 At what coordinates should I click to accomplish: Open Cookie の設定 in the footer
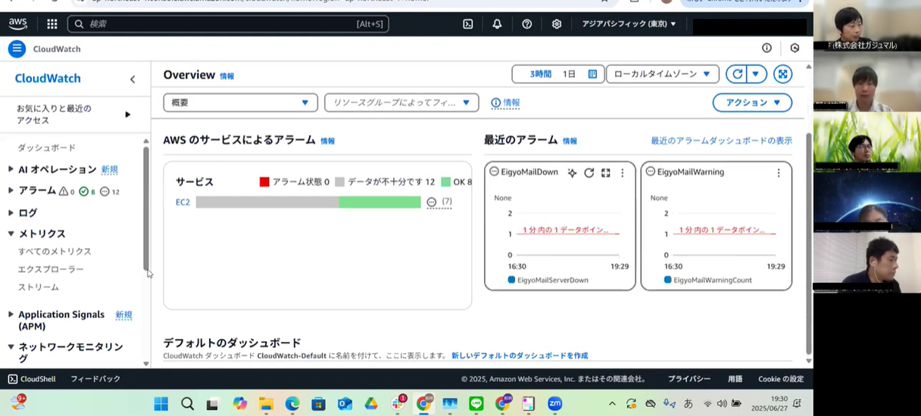[x=781, y=379]
